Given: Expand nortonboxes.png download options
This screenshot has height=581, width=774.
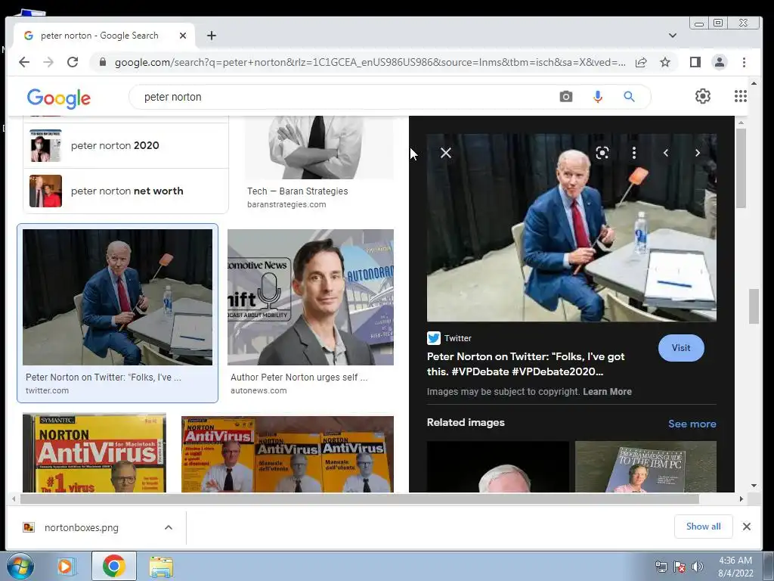Looking at the screenshot, I should point(169,527).
